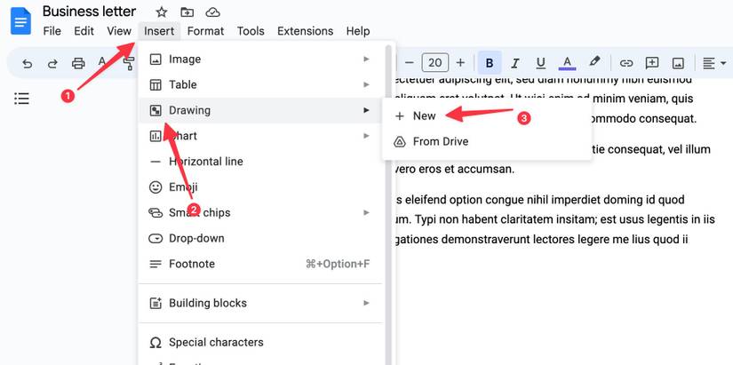Open the View menu

pos(119,31)
